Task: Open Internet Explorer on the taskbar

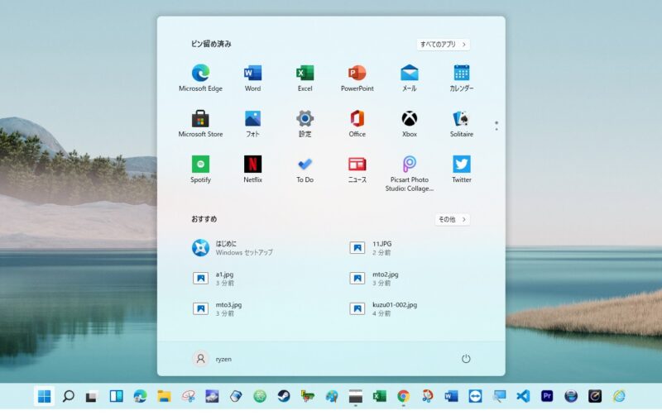Action: [619, 396]
